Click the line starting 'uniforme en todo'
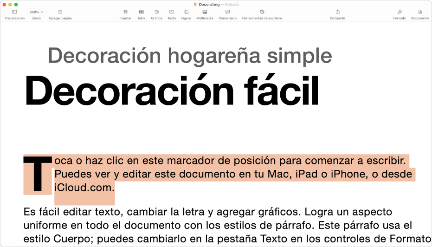Screen dimensions: 432x247 coord(218,225)
